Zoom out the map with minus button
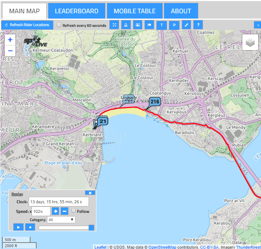The width and height of the screenshot is (261, 249). [10, 51]
